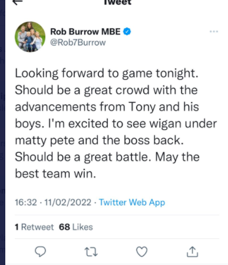
Task: Click the retweet arrows icon
Action: (91, 252)
